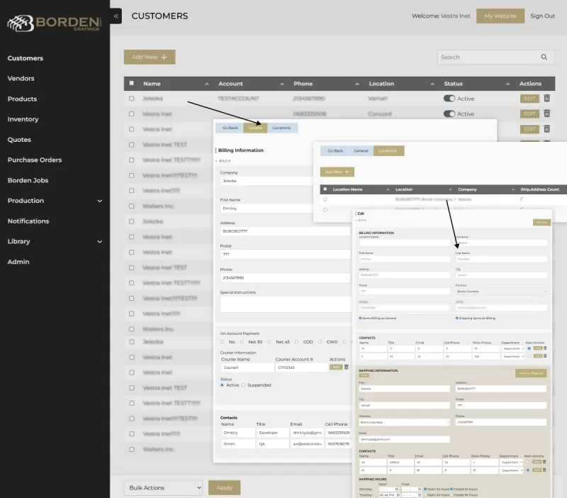The height and width of the screenshot is (498, 567).
Task: Expand the Library sidebar section
Action: pos(99,242)
